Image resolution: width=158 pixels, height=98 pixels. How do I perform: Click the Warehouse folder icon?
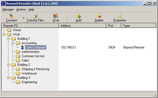18,73
